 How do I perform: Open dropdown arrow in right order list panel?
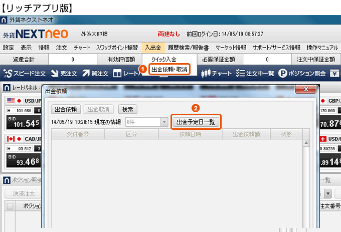(328, 193)
